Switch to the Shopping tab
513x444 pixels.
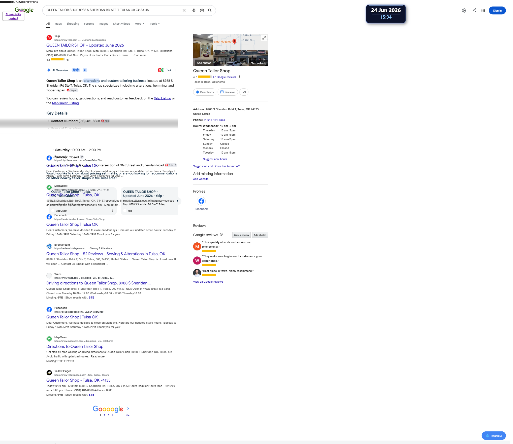point(73,24)
